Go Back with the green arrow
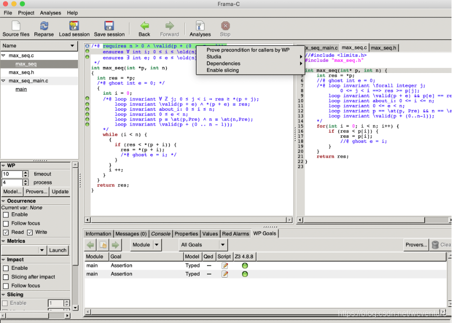The height and width of the screenshot is (323, 452). tap(144, 28)
